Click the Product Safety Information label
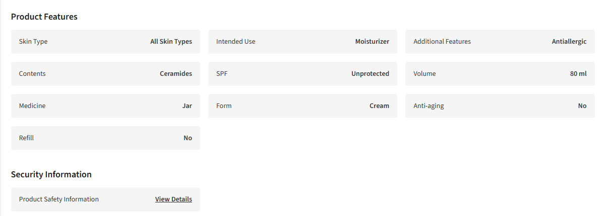605x216 pixels. 59,199
